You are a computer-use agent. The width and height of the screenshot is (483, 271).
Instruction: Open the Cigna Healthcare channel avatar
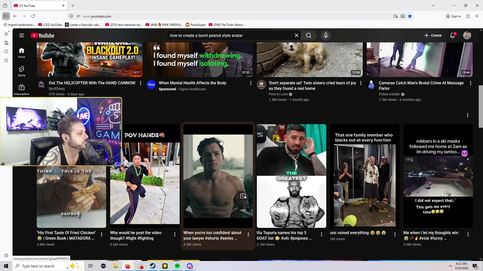[151, 84]
